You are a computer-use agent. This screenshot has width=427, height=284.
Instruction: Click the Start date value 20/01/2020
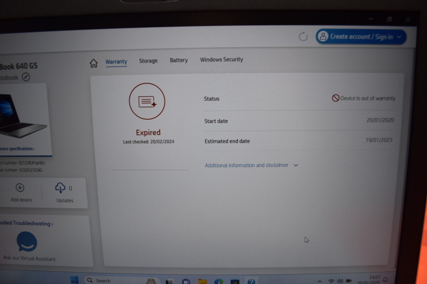pos(380,120)
